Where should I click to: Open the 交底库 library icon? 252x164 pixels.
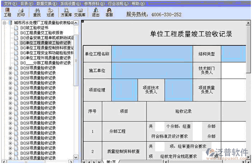tap(80, 13)
